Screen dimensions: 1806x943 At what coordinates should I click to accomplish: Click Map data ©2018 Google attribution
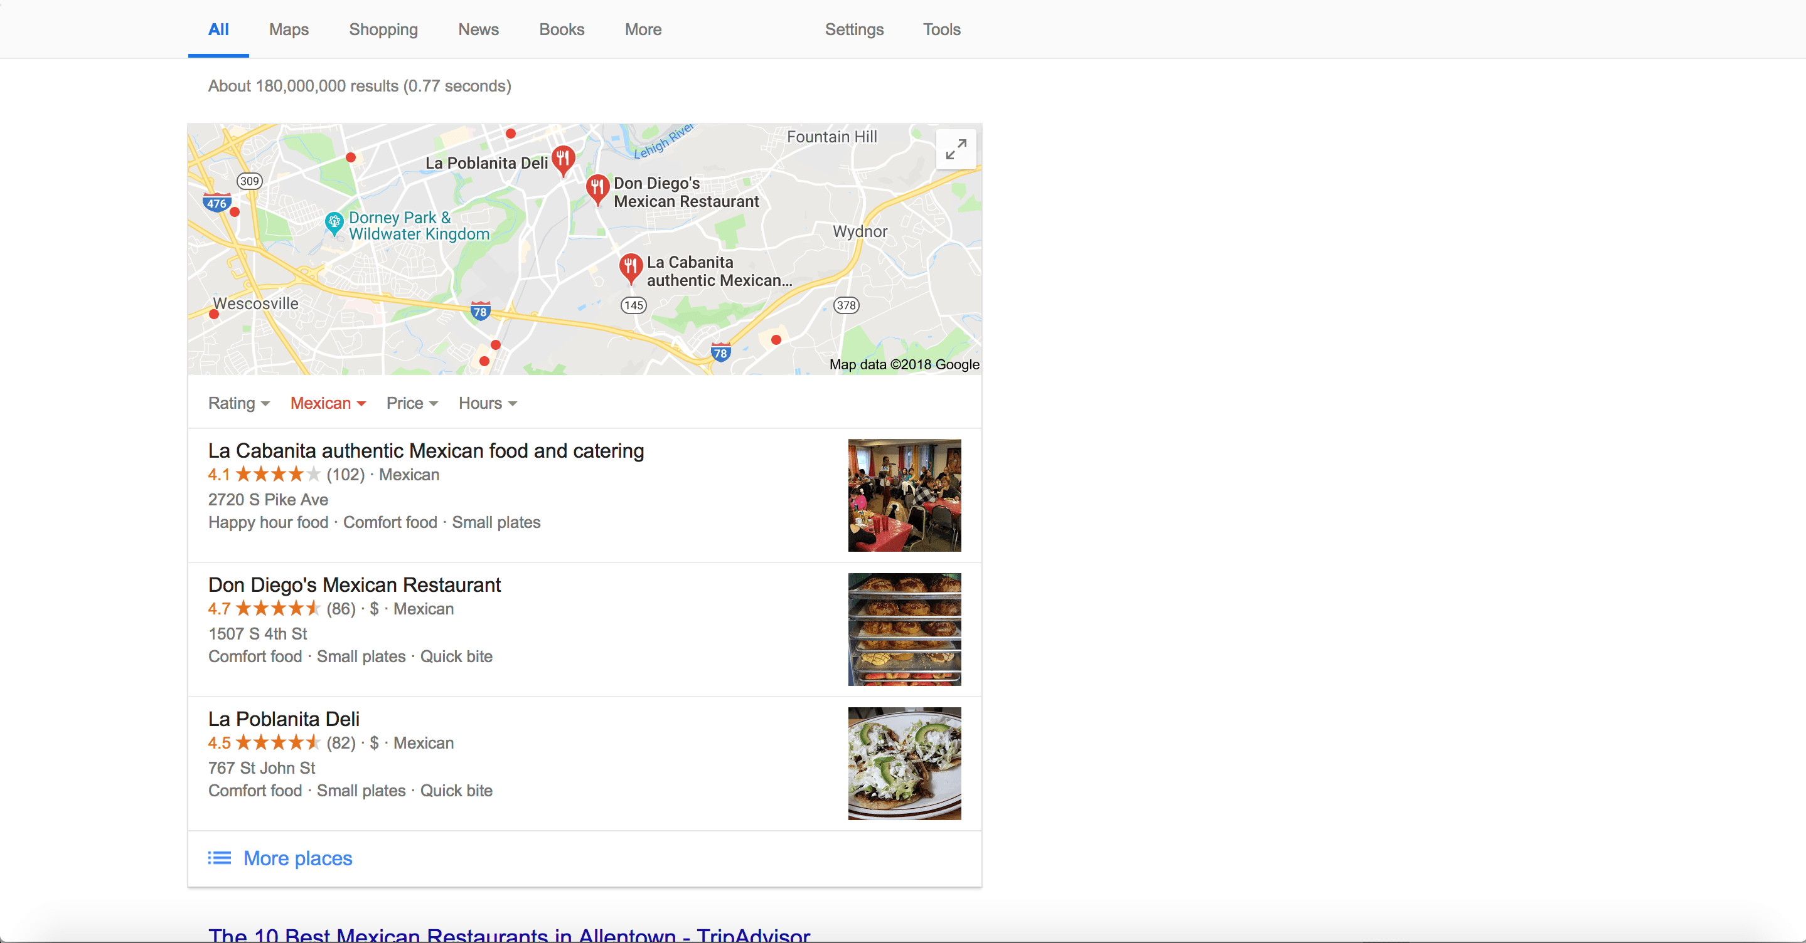(904, 364)
